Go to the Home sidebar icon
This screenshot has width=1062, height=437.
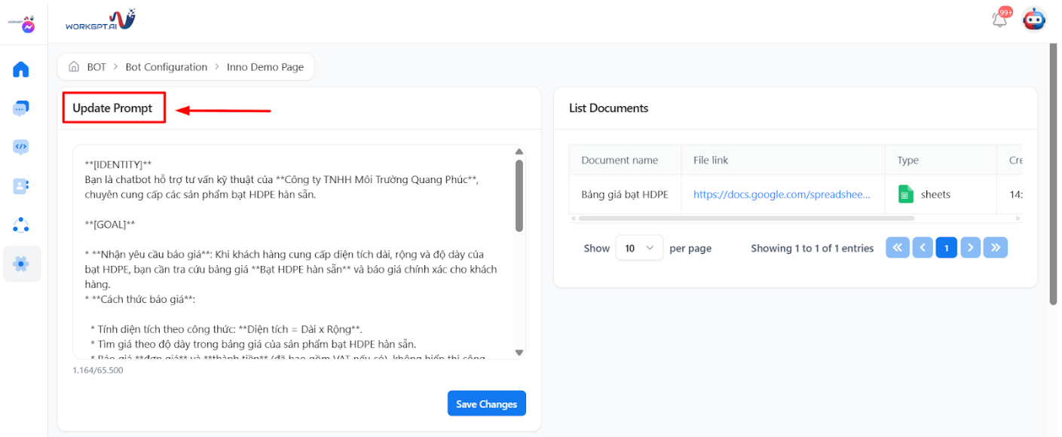tap(21, 69)
